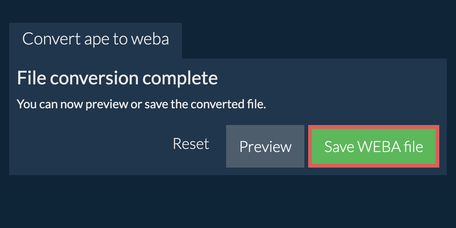Select Reset beside the Preview button
Viewport: 456px width, 228px height.
coord(191,144)
